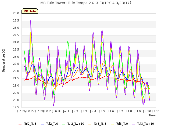This screenshot has height=129, width=172.
Task: Click the Temperature (C) axis label
Action: tap(3, 60)
